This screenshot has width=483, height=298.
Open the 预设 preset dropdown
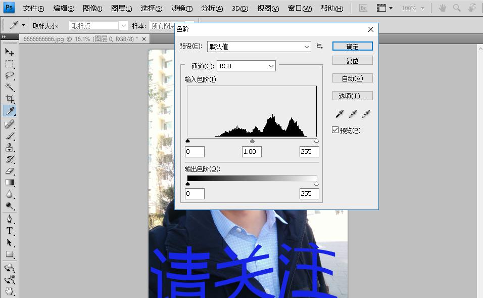pyautogui.click(x=258, y=46)
